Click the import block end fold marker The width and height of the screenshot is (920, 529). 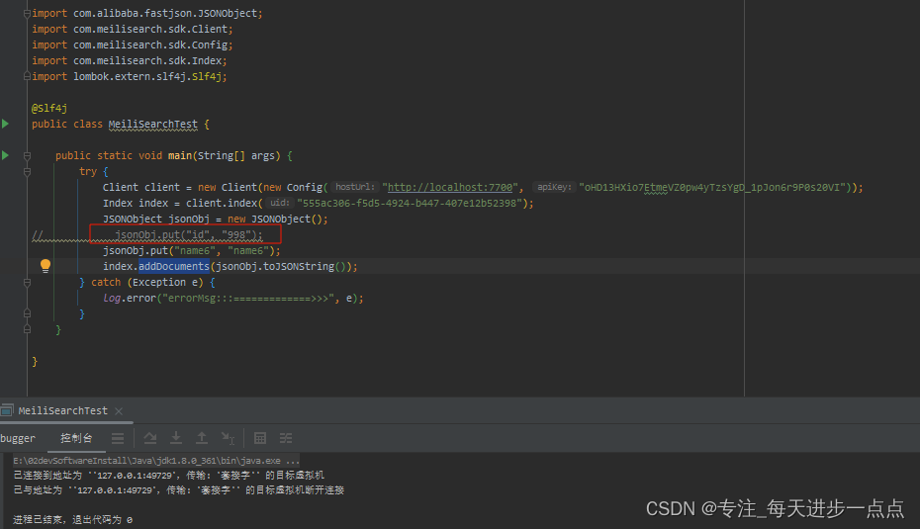point(27,76)
